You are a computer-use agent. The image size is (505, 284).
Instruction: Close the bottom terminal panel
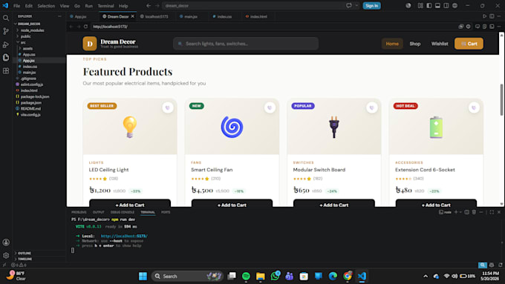(499, 212)
